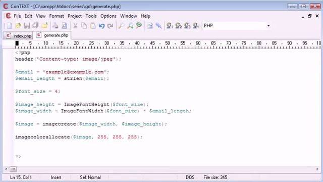Click 'Ln 15, Col 1' in status bar

coord(21,177)
